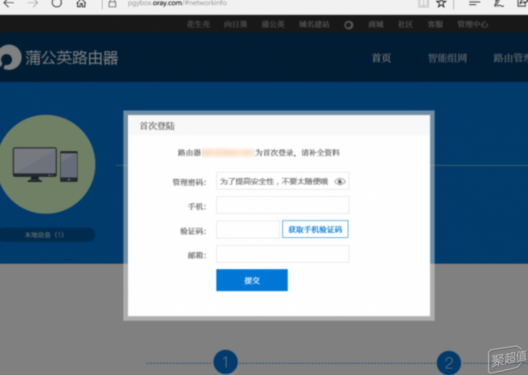The height and width of the screenshot is (375, 528).
Task: Click the 验证码 input field
Action: click(248, 229)
